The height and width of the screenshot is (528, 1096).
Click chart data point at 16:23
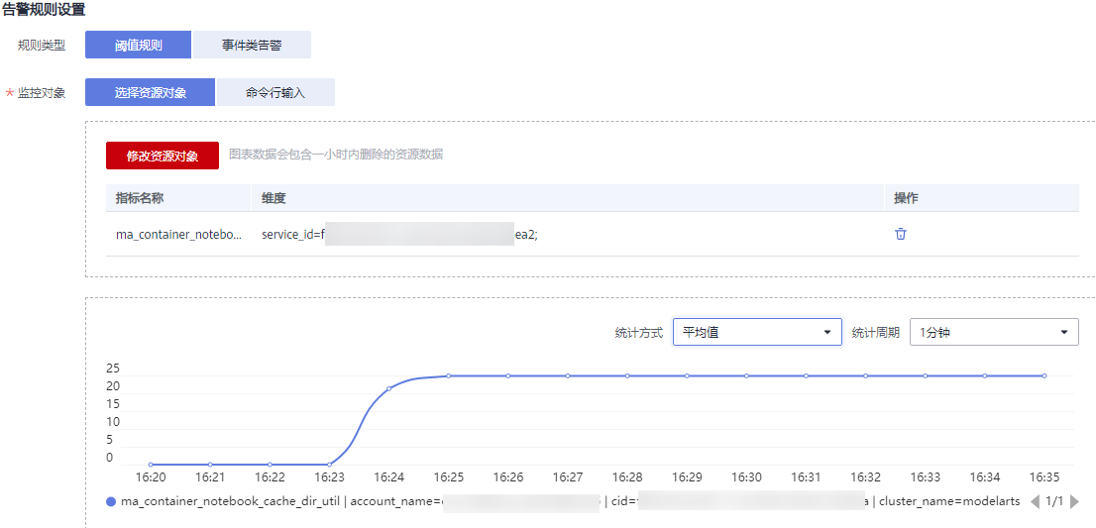coord(330,465)
